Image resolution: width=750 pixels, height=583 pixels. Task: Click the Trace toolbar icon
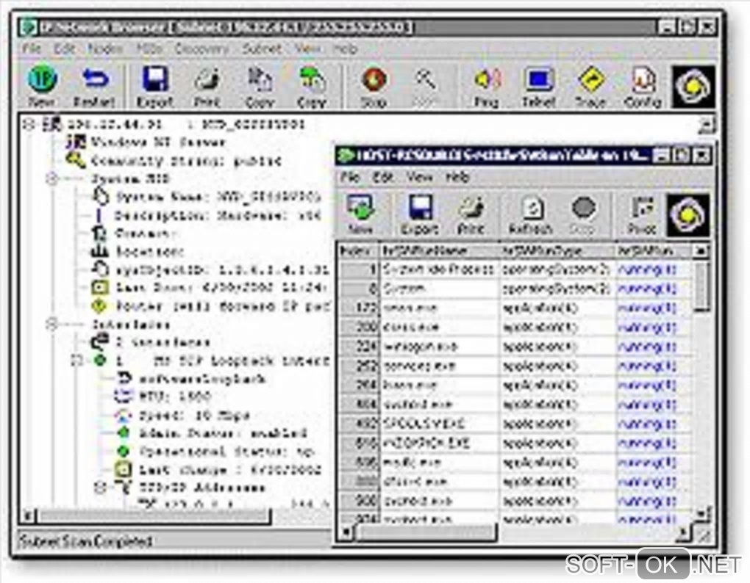click(591, 87)
